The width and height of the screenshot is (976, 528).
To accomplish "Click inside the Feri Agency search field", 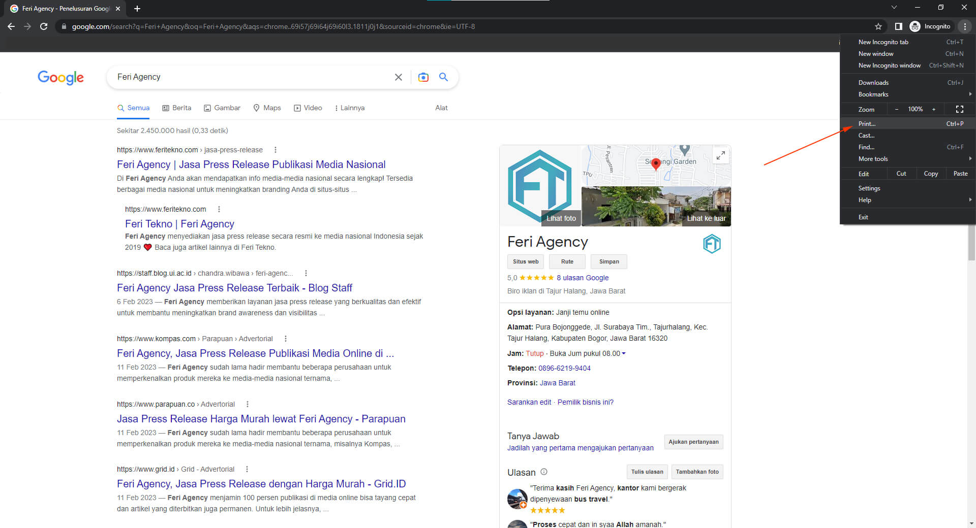I will (x=252, y=77).
